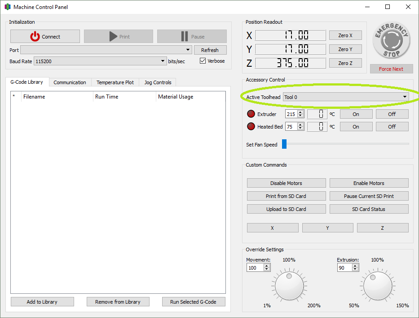Open the Port dropdown
This screenshot has width=419, height=318.
point(106,50)
